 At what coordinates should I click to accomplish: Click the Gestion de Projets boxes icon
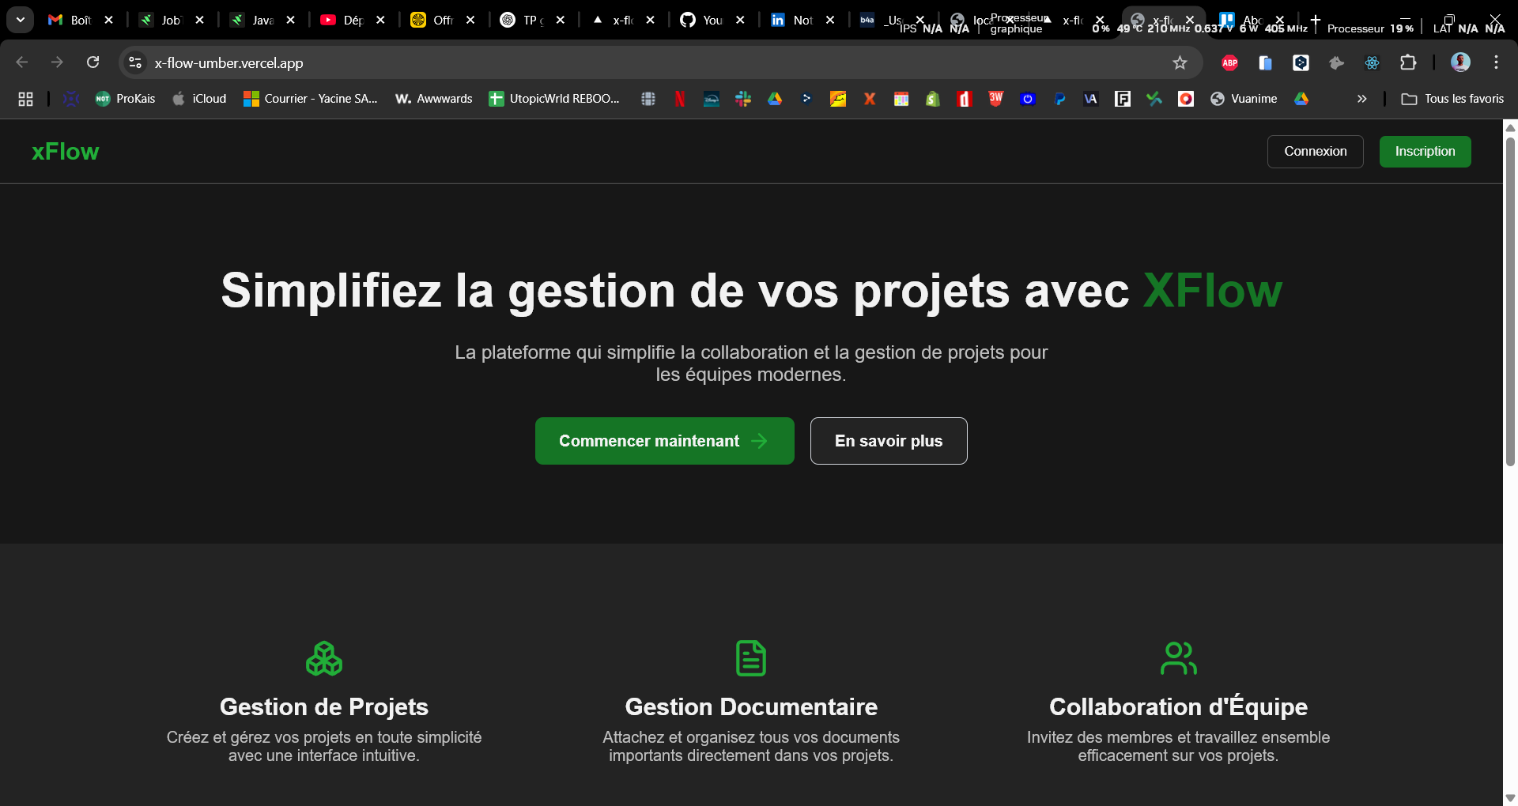[x=324, y=658]
